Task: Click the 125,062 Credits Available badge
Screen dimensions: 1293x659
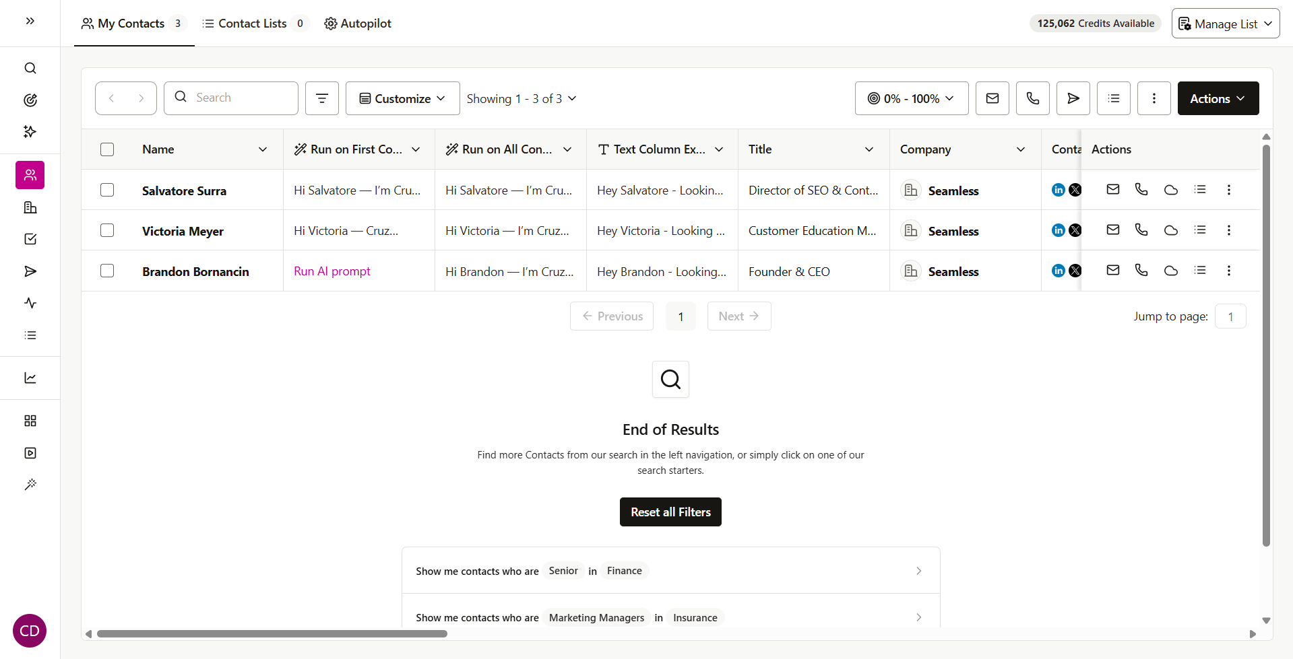Action: coord(1096,24)
